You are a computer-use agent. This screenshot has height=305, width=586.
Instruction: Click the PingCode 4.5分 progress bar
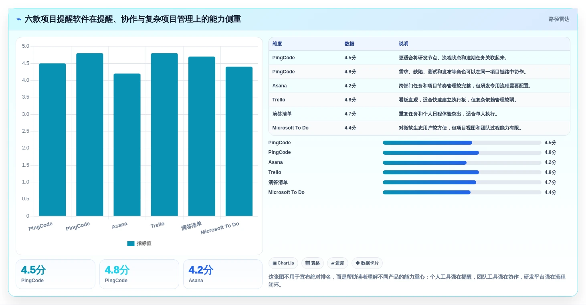462,143
